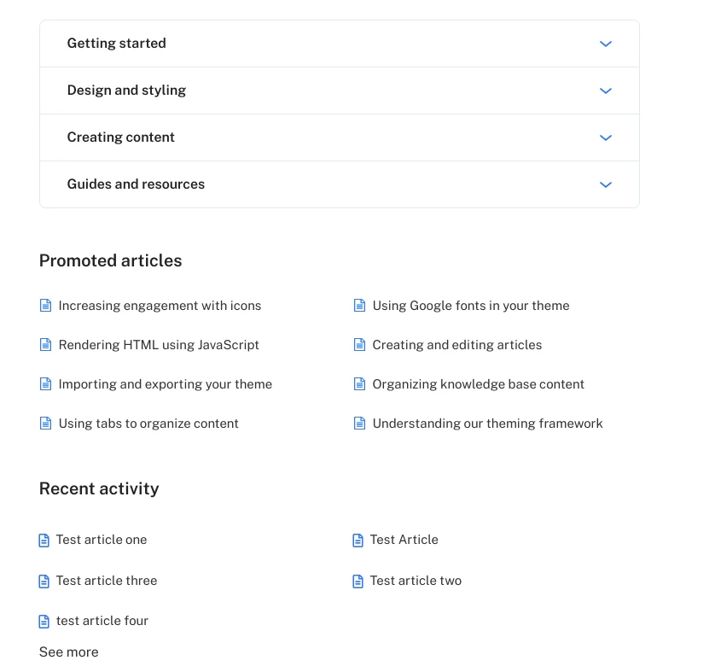The height and width of the screenshot is (672, 721).
Task: Click document icon beside Organizing knowledge base content
Action: [x=359, y=384]
